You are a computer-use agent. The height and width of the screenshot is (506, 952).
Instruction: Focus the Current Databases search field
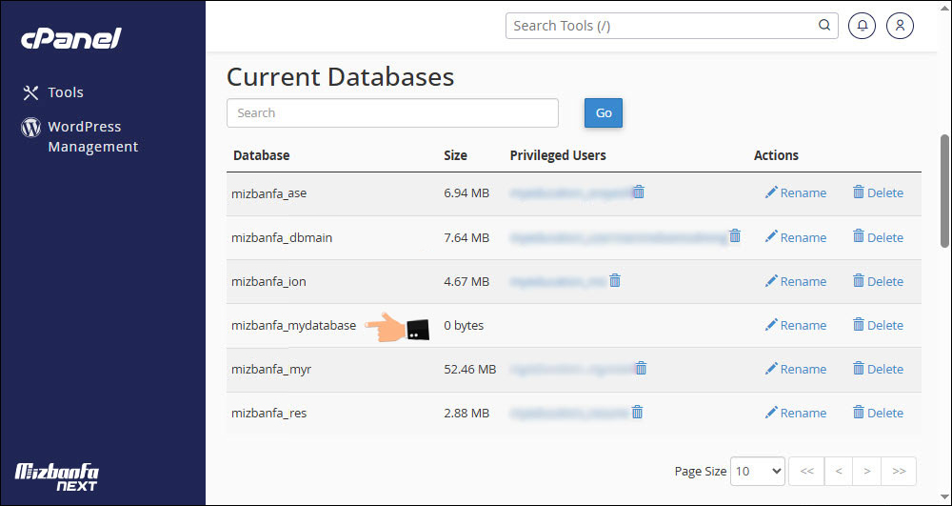tap(392, 112)
